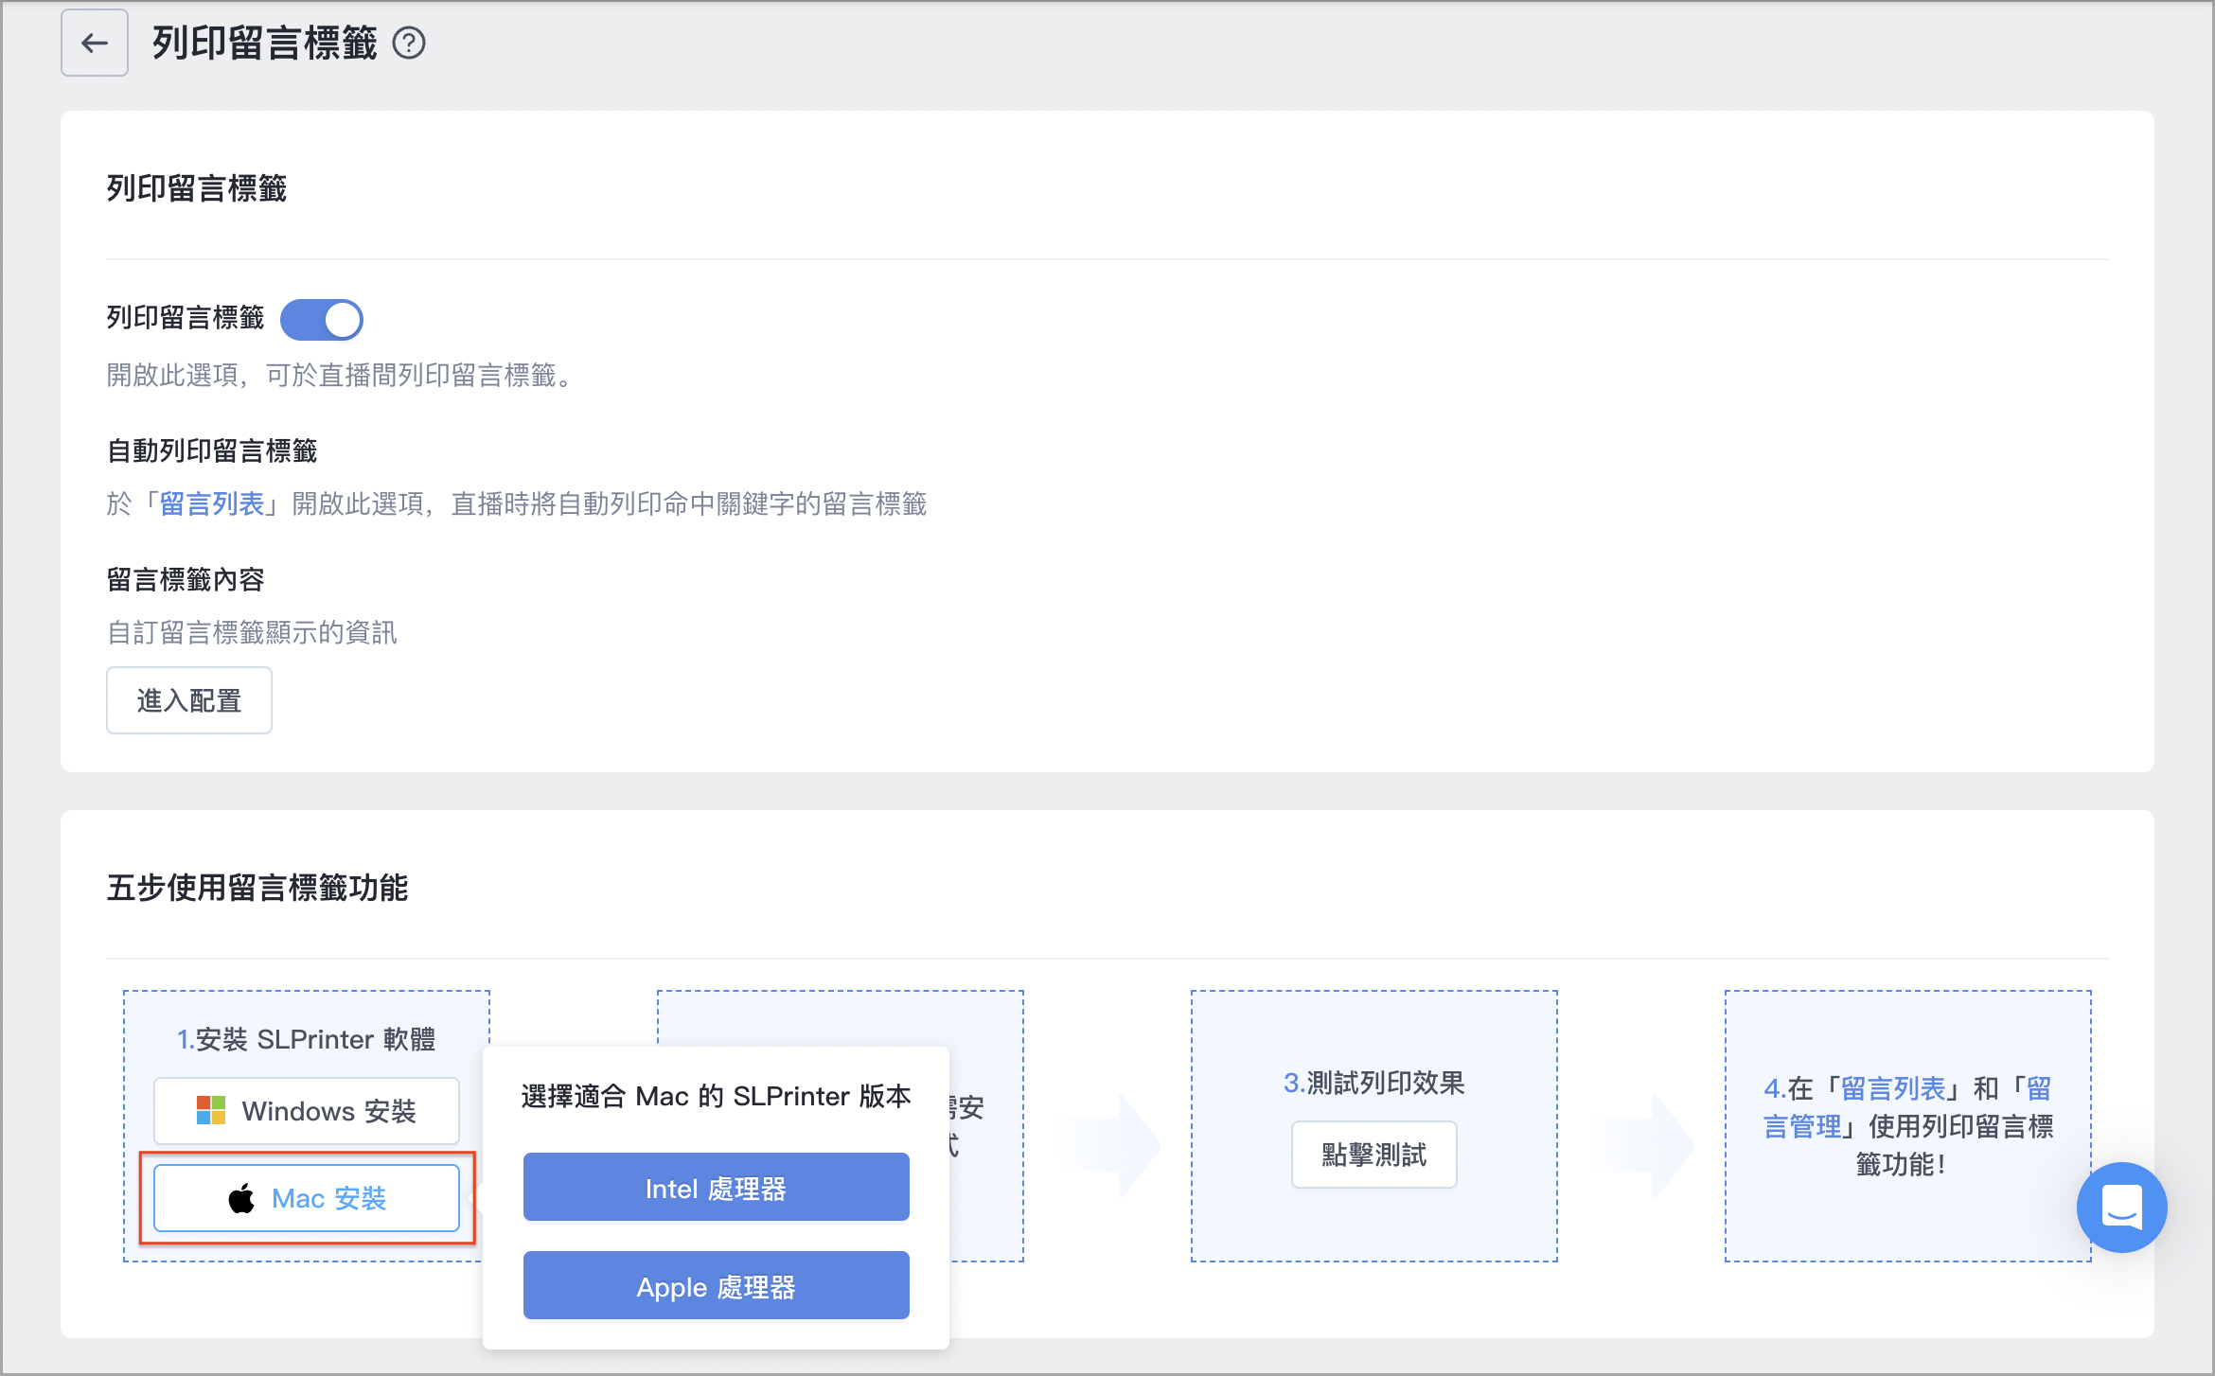This screenshot has width=2215, height=1376.
Task: Choose the Windows 安裝 button
Action: coord(307,1111)
